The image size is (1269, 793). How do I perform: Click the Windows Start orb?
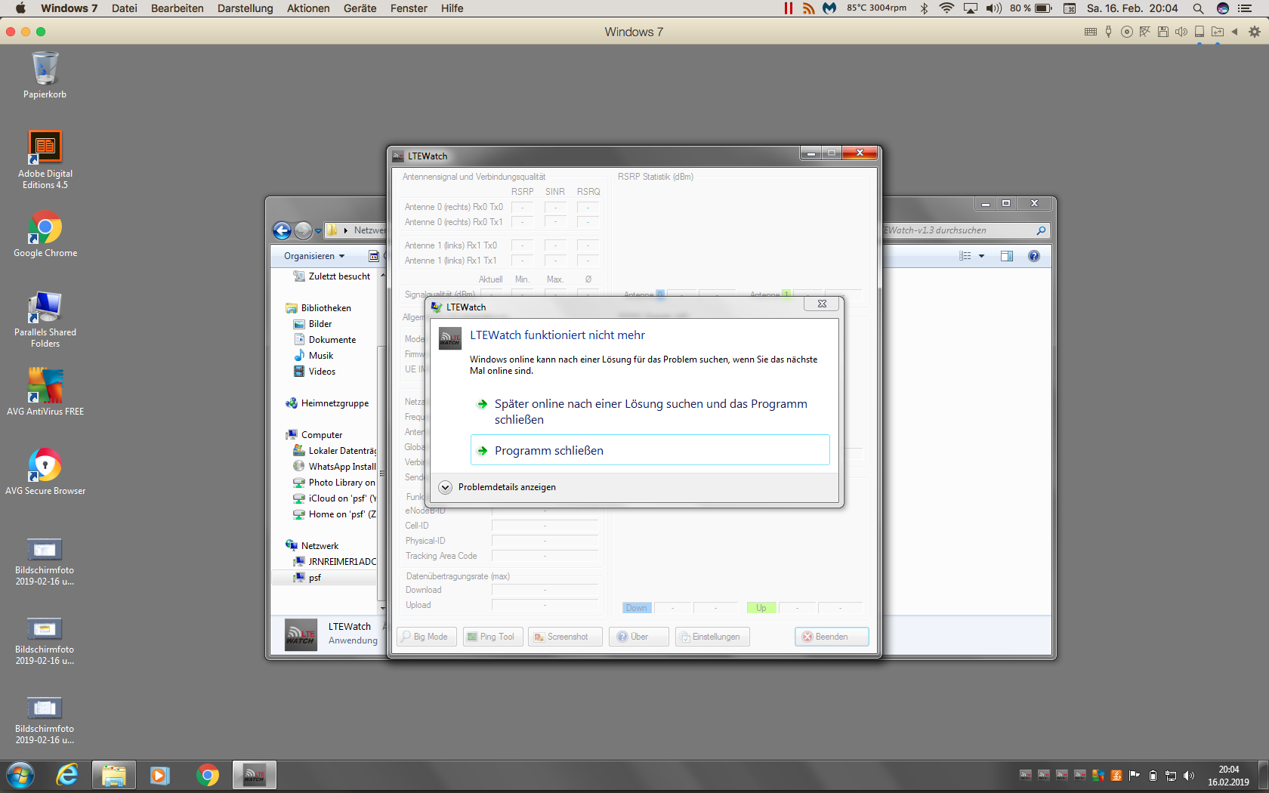click(x=20, y=776)
